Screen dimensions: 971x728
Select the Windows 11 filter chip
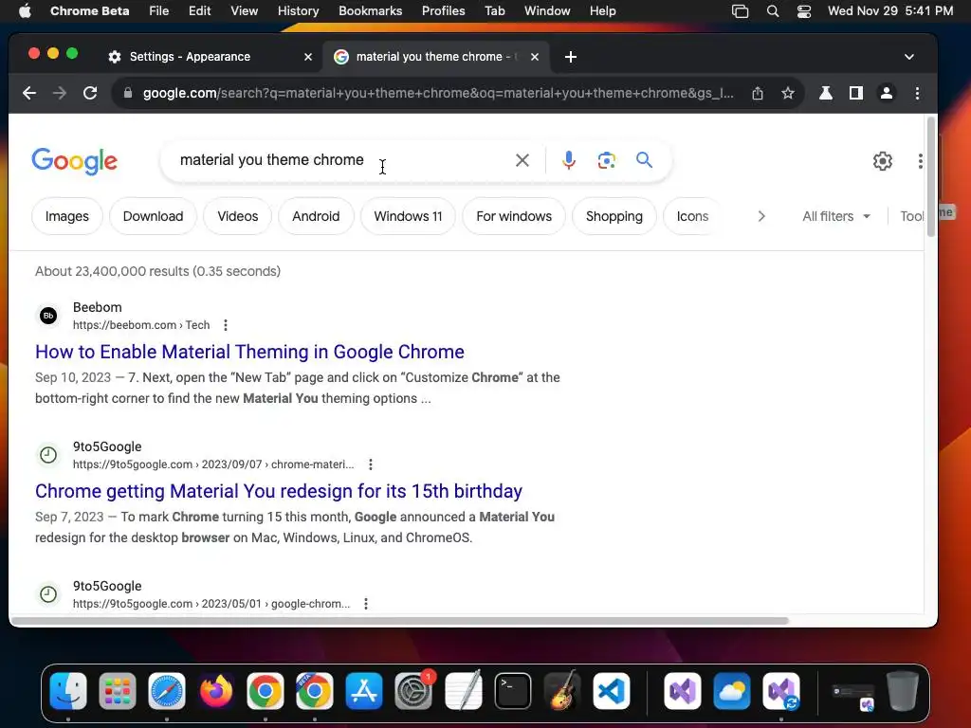[408, 216]
